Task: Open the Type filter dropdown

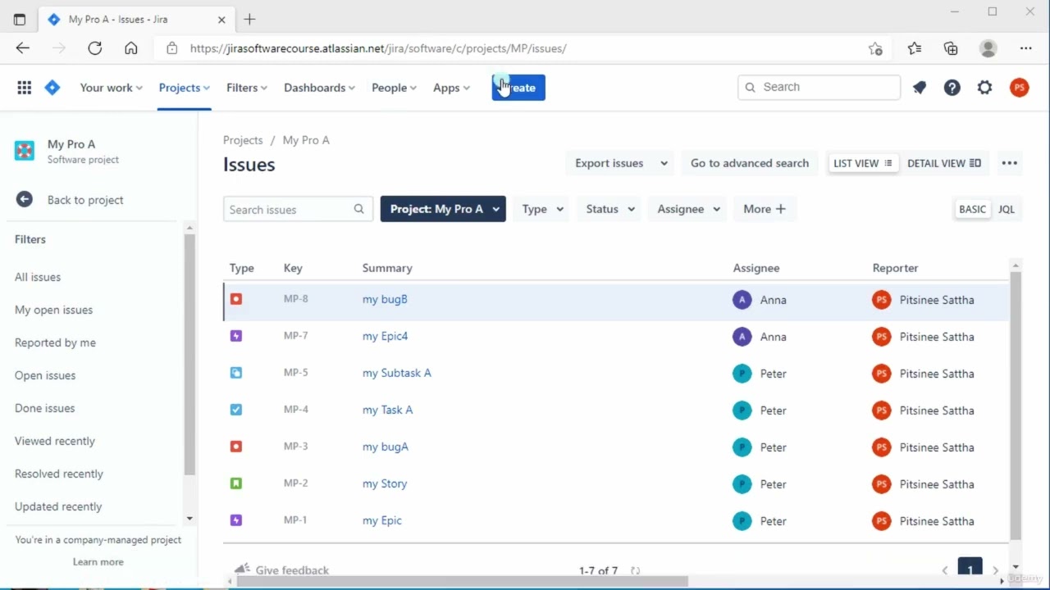Action: pyautogui.click(x=543, y=209)
